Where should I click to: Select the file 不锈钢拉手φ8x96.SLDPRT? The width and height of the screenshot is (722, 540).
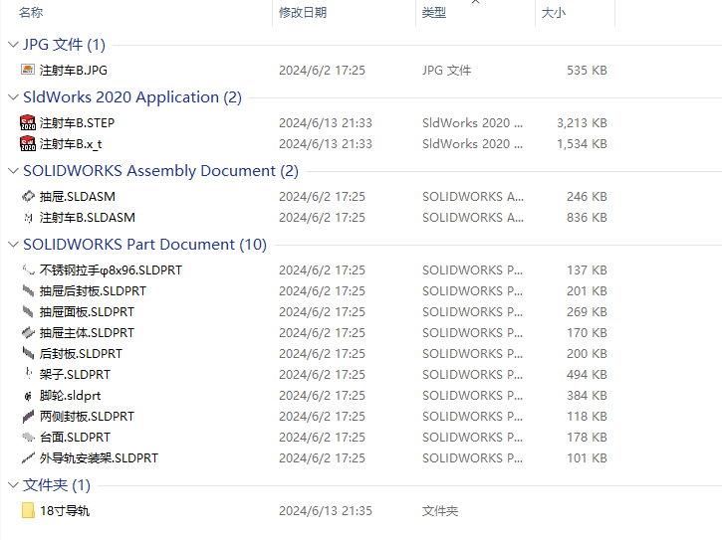111,270
